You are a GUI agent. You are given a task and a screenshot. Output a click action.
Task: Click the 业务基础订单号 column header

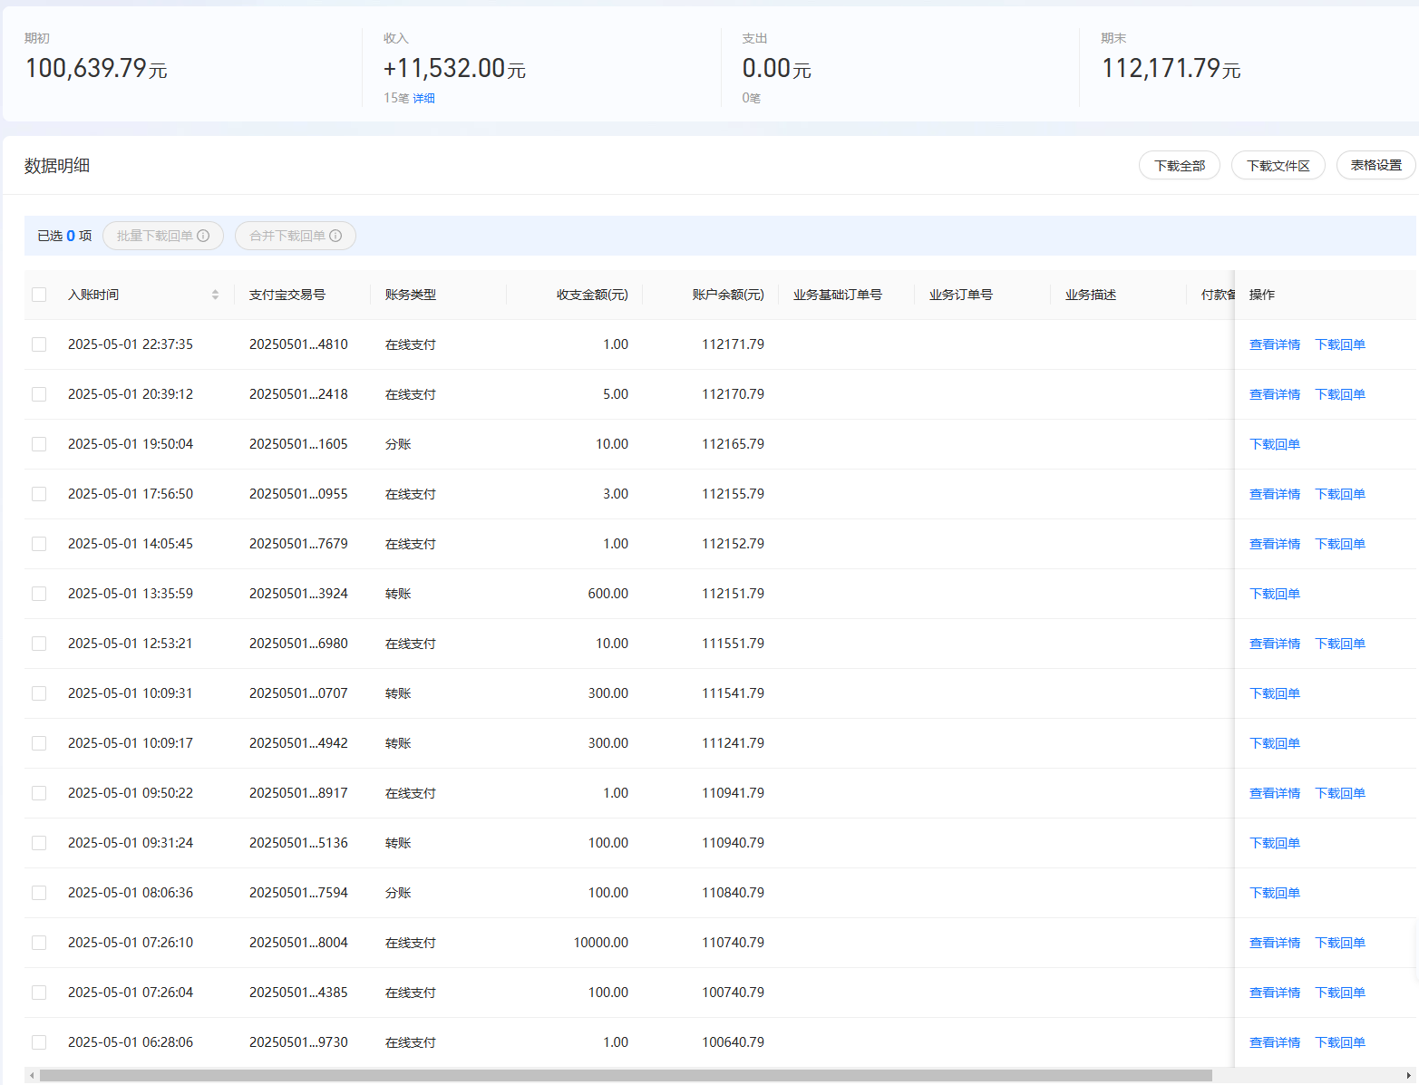838,295
